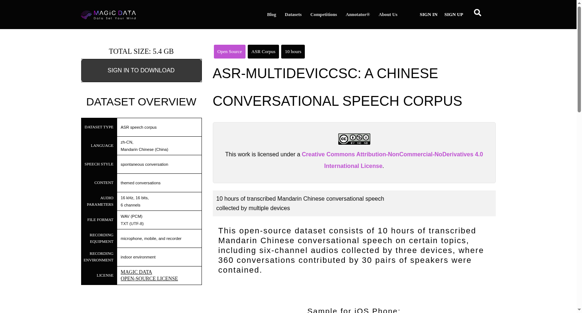Click the scrollbar up arrow
Viewport: 582px width, 313px height.
[579, 3]
